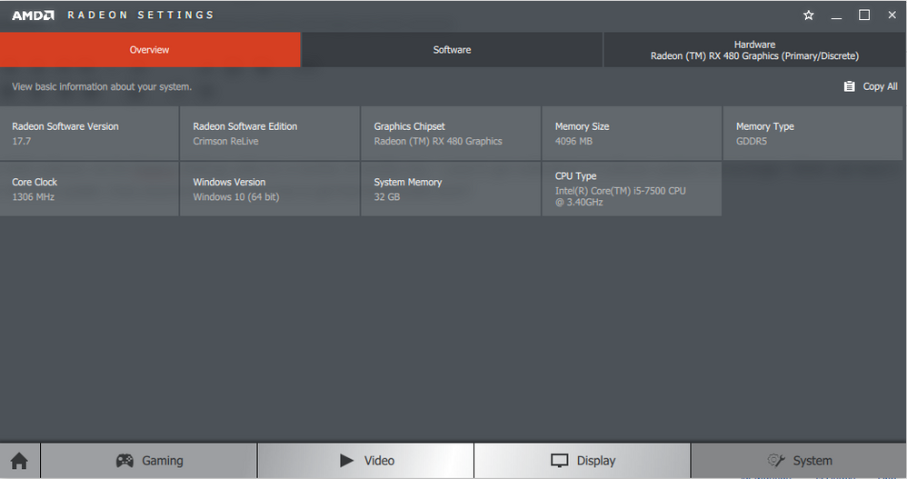Select the Radeon Software Edition tile
The height and width of the screenshot is (479, 907).
tap(270, 133)
